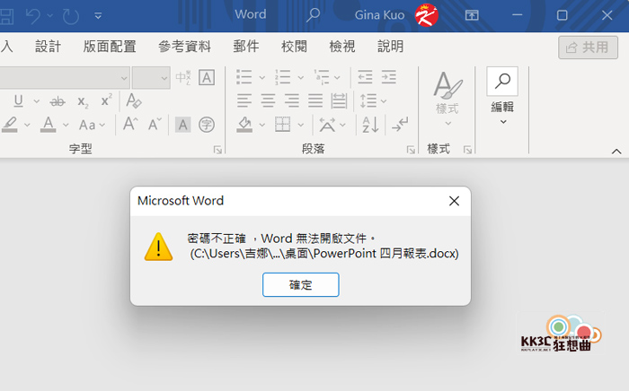Click the phonetic guide icon
The width and height of the screenshot is (629, 391).
(x=183, y=77)
